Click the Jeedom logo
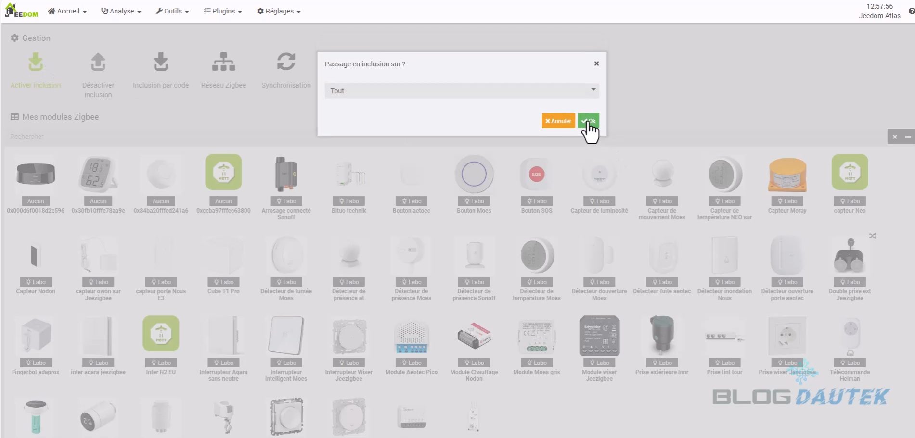This screenshot has height=438, width=915. tap(21, 11)
